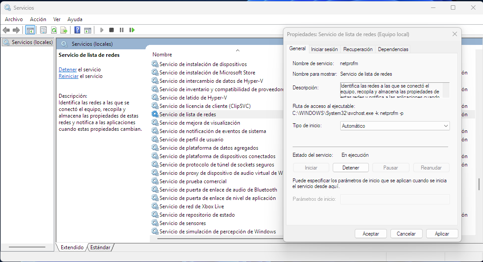This screenshot has height=262, width=483.
Task: Click the Back arrow in the toolbar
Action: pos(6,30)
